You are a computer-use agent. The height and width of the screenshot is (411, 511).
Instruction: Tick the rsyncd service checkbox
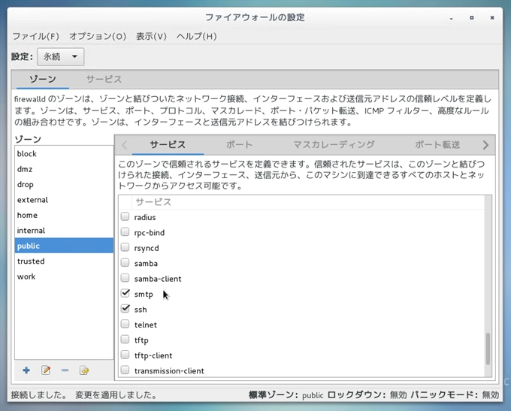coord(125,247)
